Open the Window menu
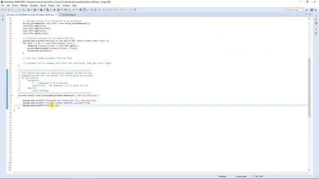The width and height of the screenshot is (319, 179). point(66,5)
